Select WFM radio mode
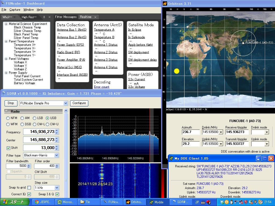This screenshot has width=275, height=206. click(x=8, y=124)
